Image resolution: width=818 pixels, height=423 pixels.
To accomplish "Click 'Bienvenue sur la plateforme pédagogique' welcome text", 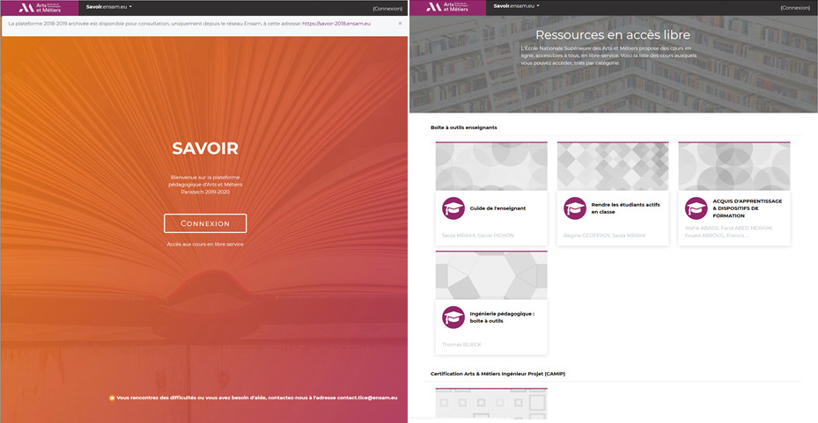I will (205, 185).
